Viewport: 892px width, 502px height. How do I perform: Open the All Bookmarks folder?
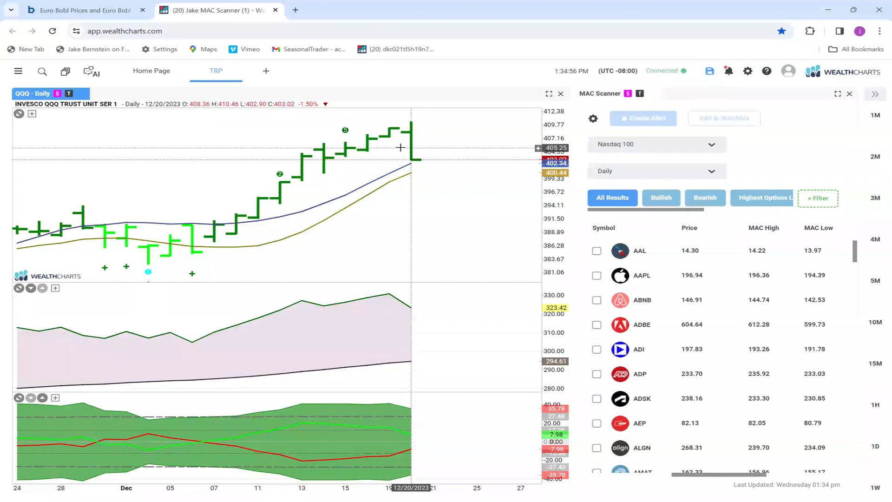pyautogui.click(x=856, y=49)
